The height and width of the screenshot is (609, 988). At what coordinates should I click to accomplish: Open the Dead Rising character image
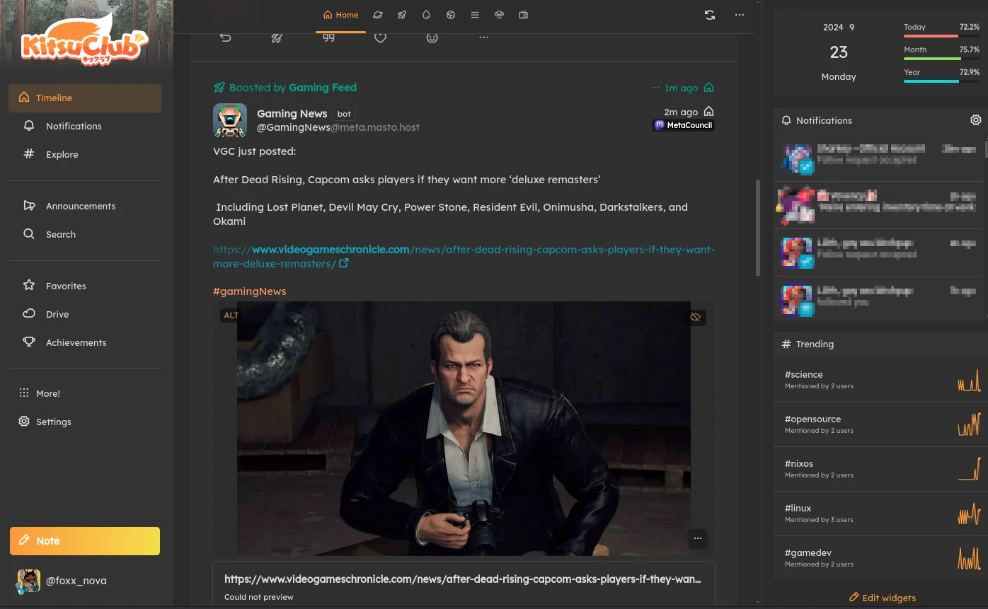point(464,429)
